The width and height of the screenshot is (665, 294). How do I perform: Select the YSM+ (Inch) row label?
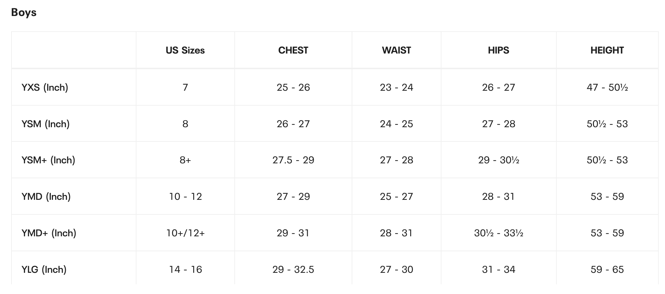coord(48,160)
